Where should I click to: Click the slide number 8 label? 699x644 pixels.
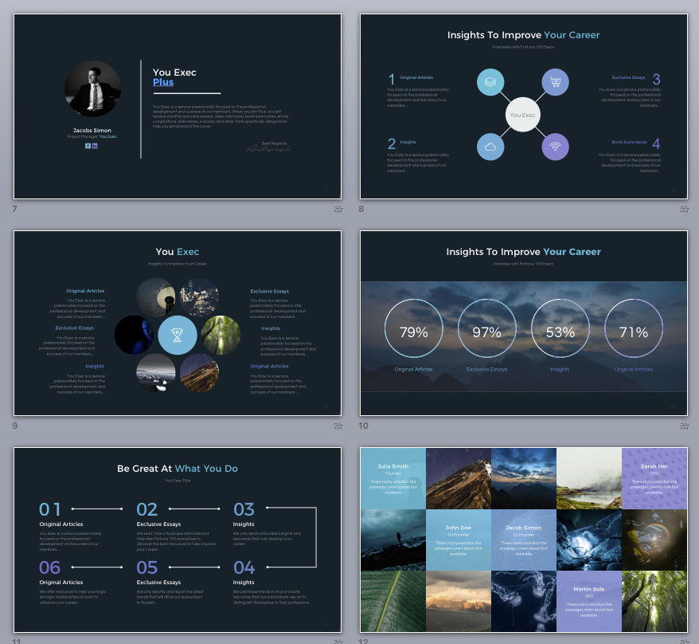pos(361,209)
